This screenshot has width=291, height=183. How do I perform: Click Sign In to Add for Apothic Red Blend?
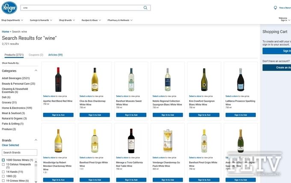pyautogui.click(x=58, y=115)
